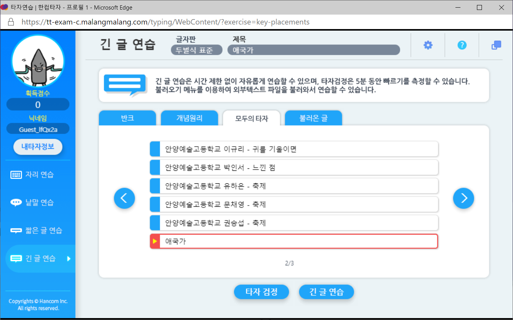This screenshot has height=320, width=513.
Task: Click the blue marker beside 이규리 row
Action: 155,149
